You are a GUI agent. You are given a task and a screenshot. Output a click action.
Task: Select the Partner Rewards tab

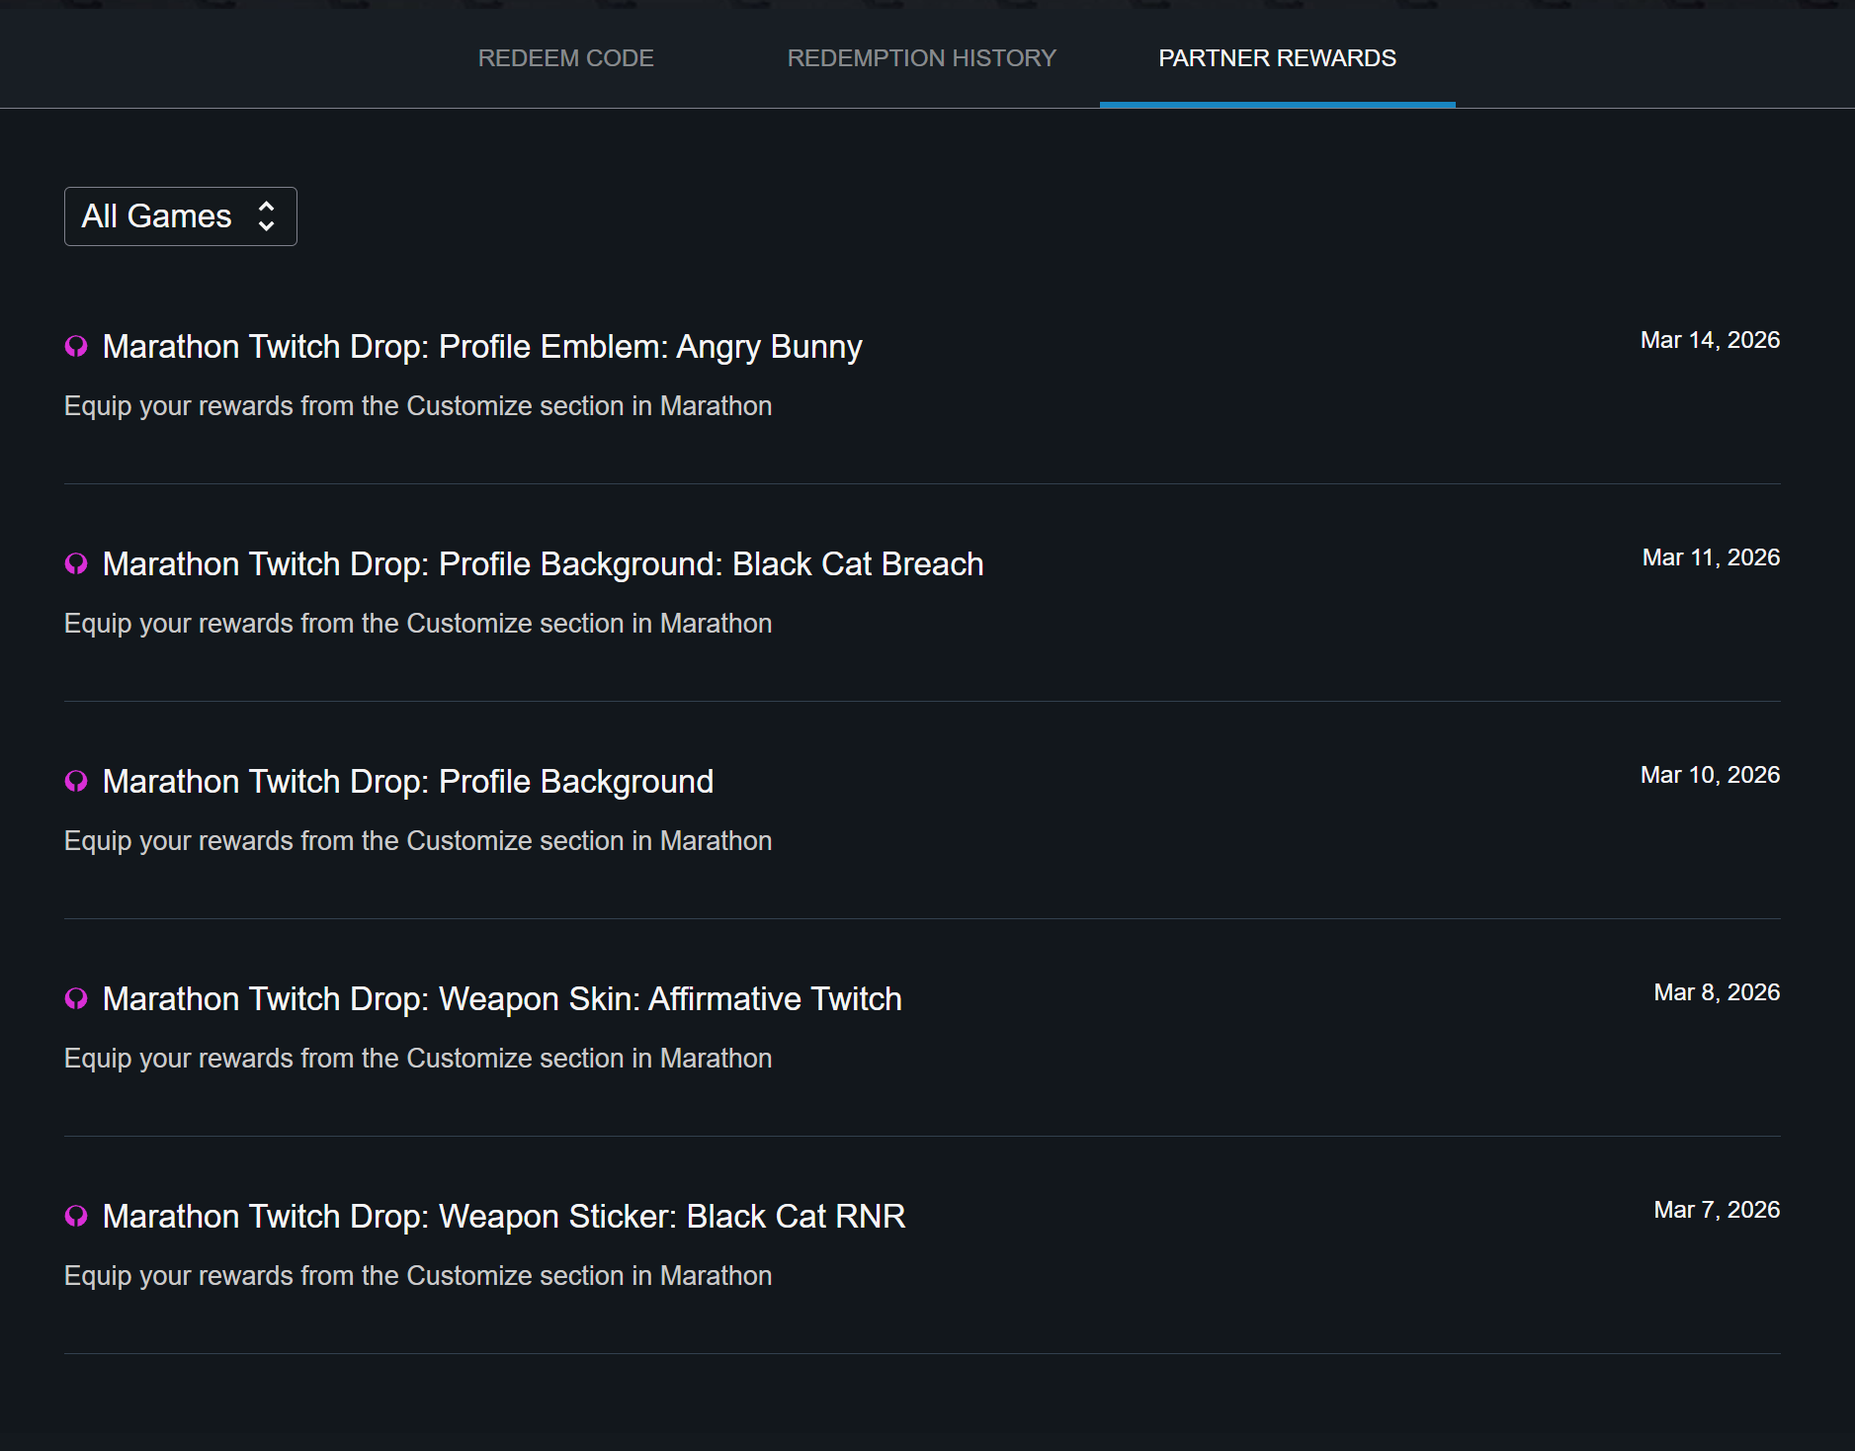[1277, 58]
